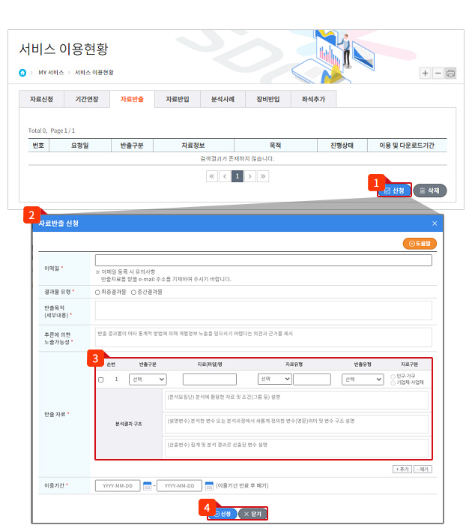This screenshot has width=472, height=525.
Task: Click the 이용 및 다운로드기간 column header
Action: (x=407, y=145)
